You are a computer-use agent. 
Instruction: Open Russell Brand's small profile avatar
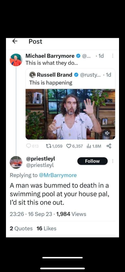(x=32, y=75)
